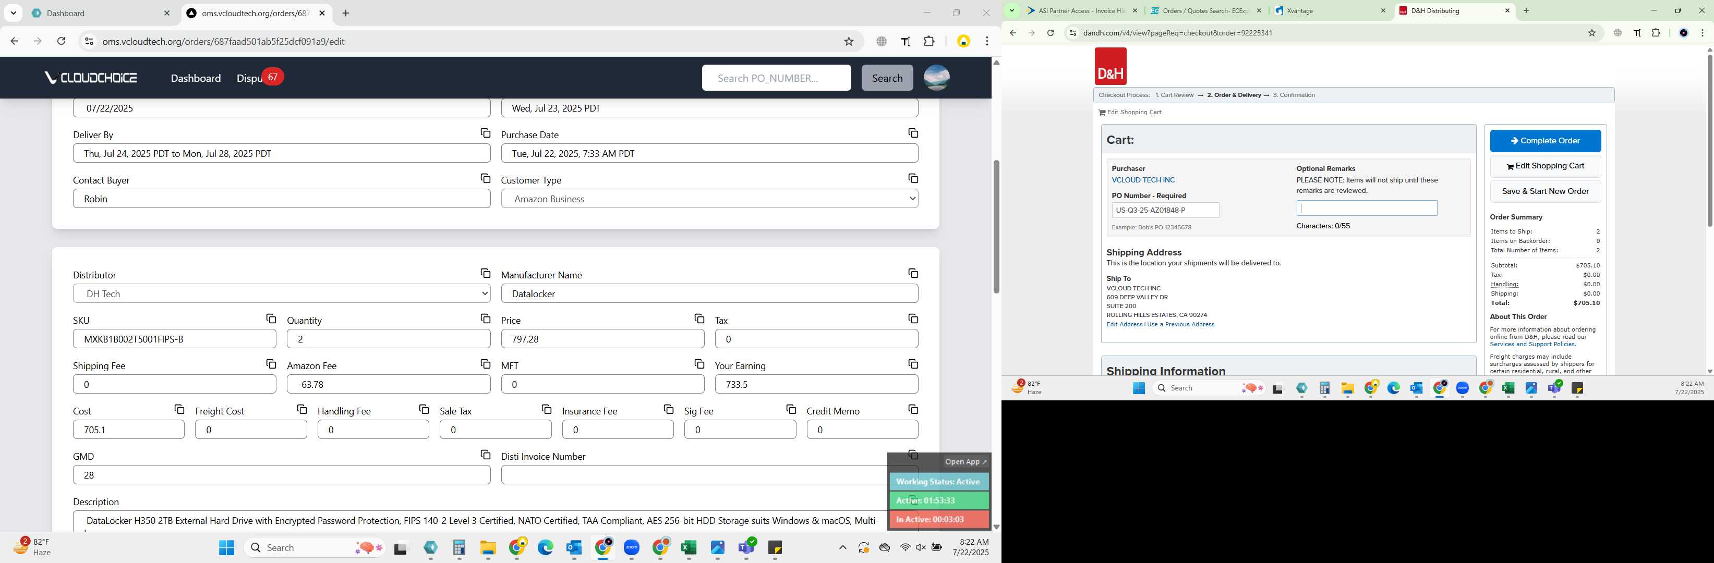
Task: Click the D&H page vertical scrollbar
Action: click(1709, 140)
